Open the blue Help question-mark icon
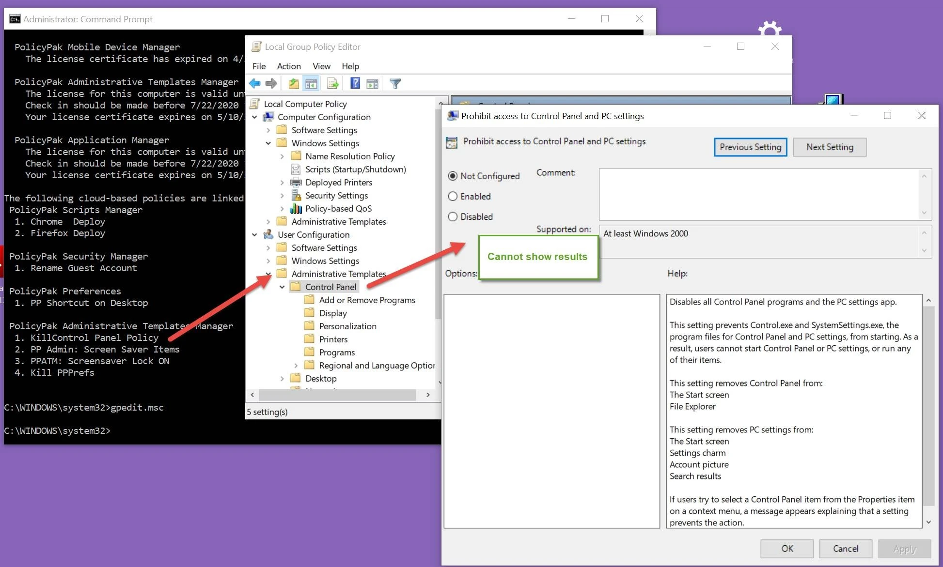Image resolution: width=943 pixels, height=567 pixels. pos(355,83)
